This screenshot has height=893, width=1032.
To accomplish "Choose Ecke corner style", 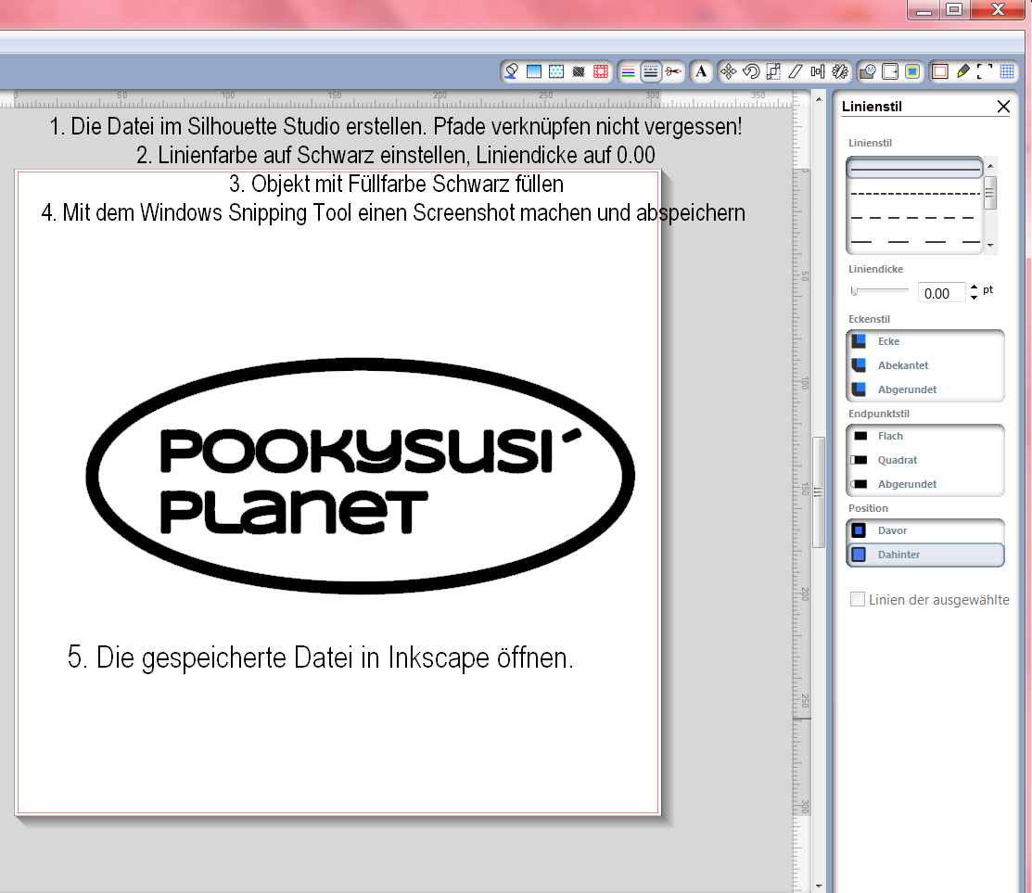I will (x=925, y=341).
